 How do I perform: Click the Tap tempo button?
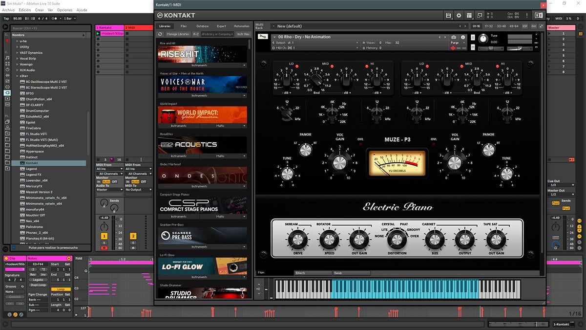(x=6, y=18)
